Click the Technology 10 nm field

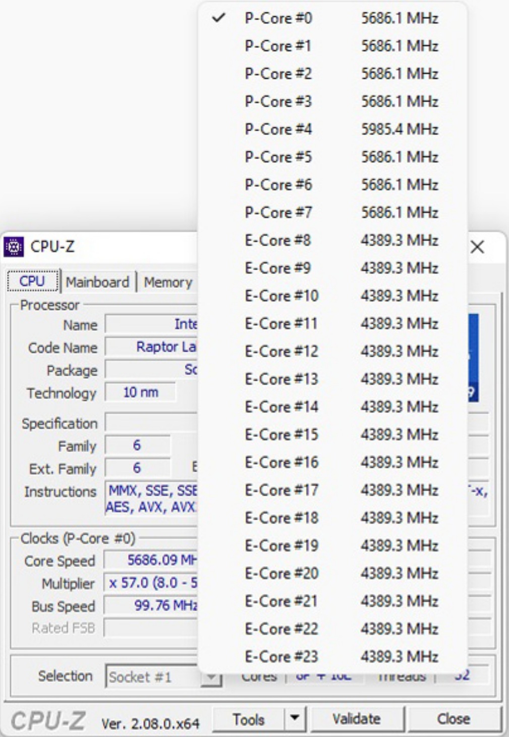(x=140, y=392)
